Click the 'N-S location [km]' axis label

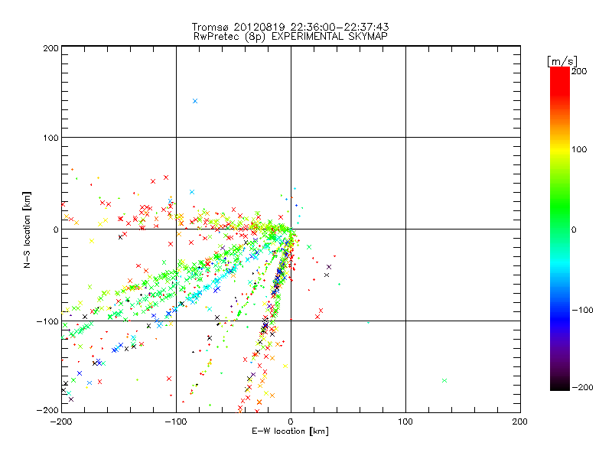(27, 229)
